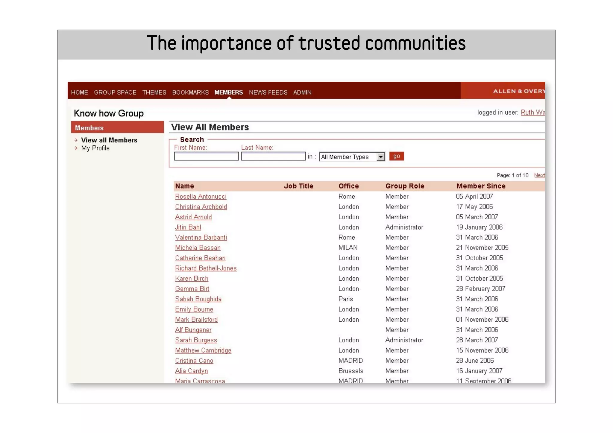Click the Know how Group title
613x433 pixels.
pyautogui.click(x=109, y=113)
